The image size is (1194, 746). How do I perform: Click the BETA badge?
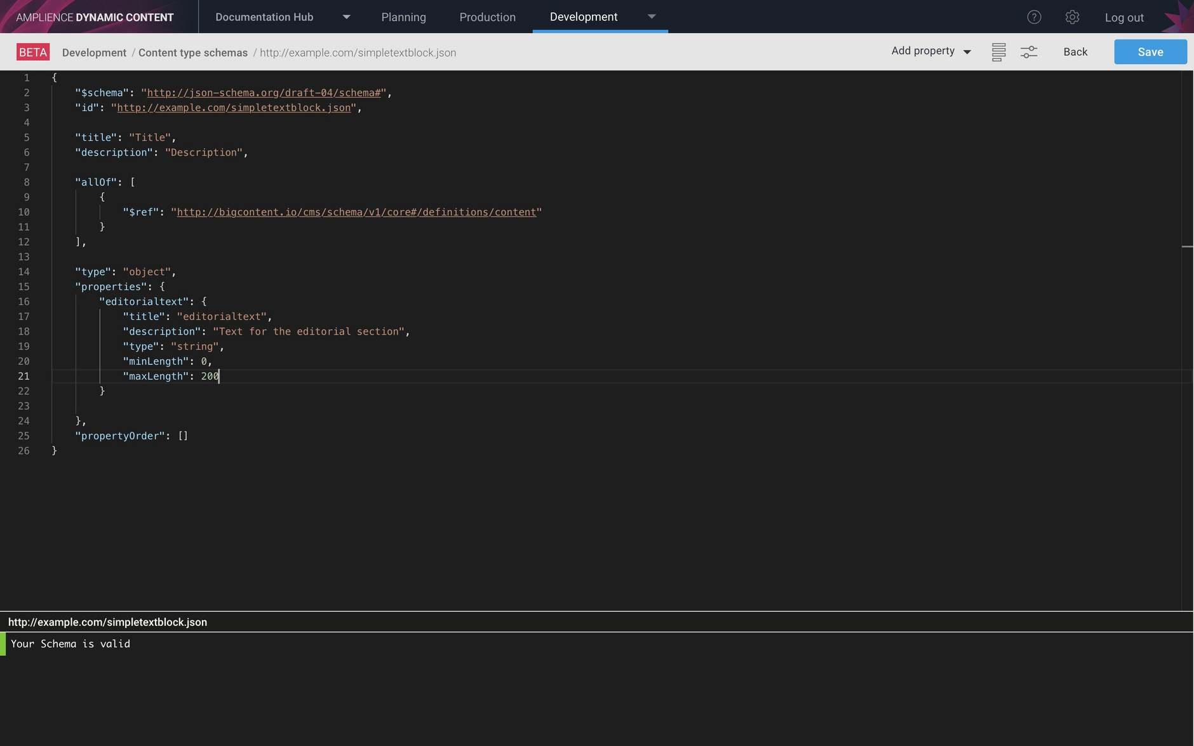point(33,51)
